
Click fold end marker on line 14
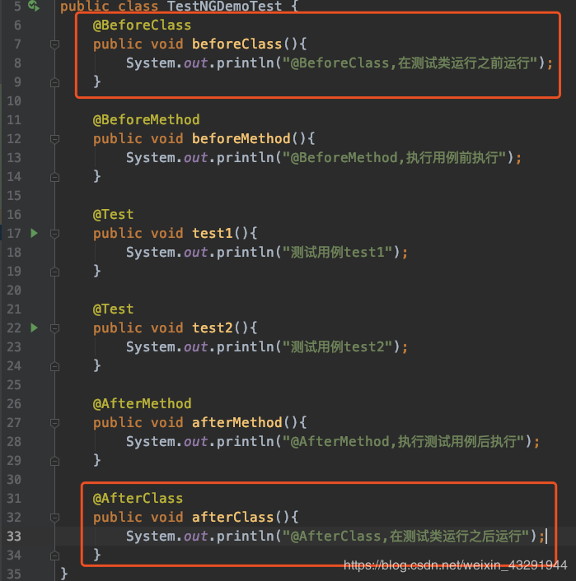[54, 177]
